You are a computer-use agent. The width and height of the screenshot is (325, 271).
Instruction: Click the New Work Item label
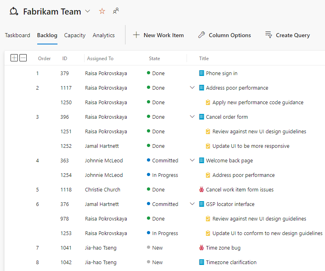coord(164,36)
